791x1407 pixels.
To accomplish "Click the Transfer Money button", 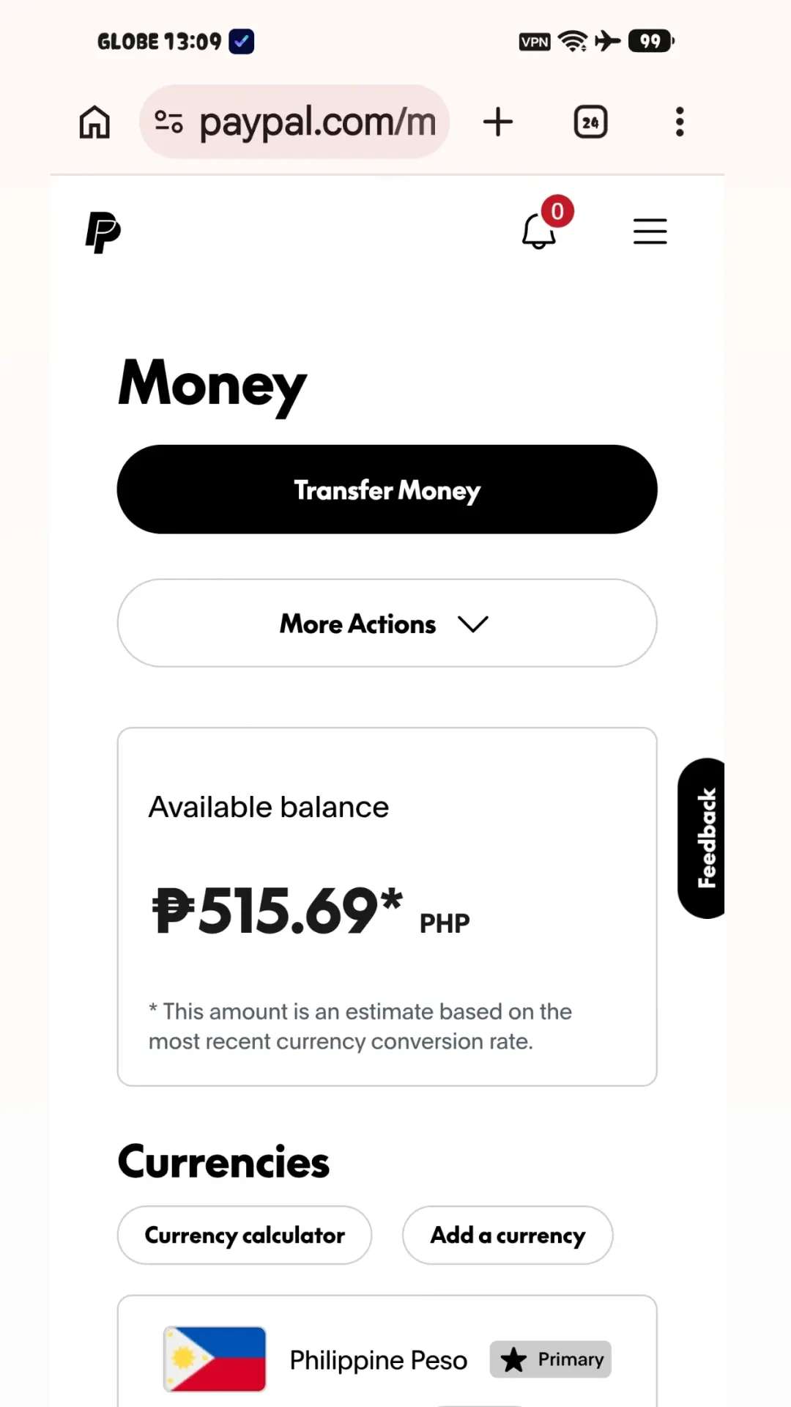I will (x=387, y=490).
